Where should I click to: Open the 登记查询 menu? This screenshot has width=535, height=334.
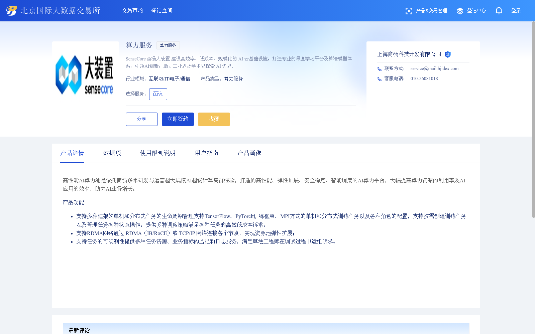point(162,11)
